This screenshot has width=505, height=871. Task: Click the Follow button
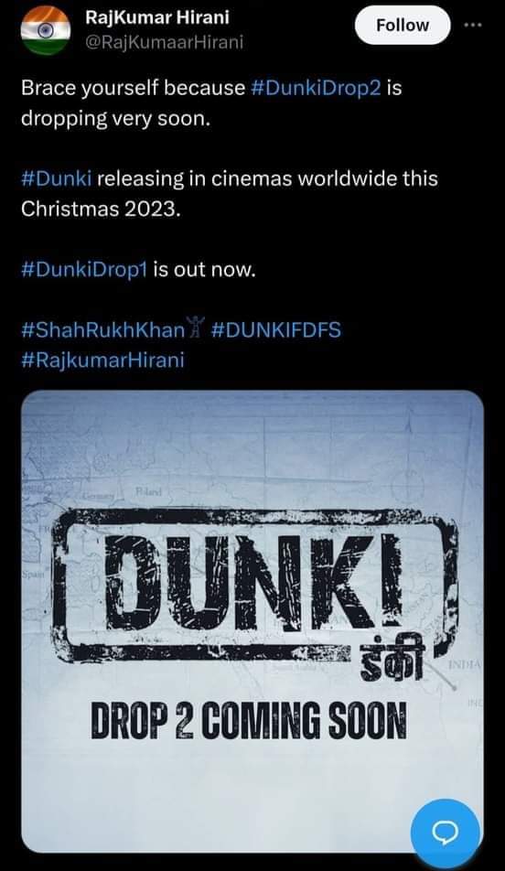pos(403,25)
